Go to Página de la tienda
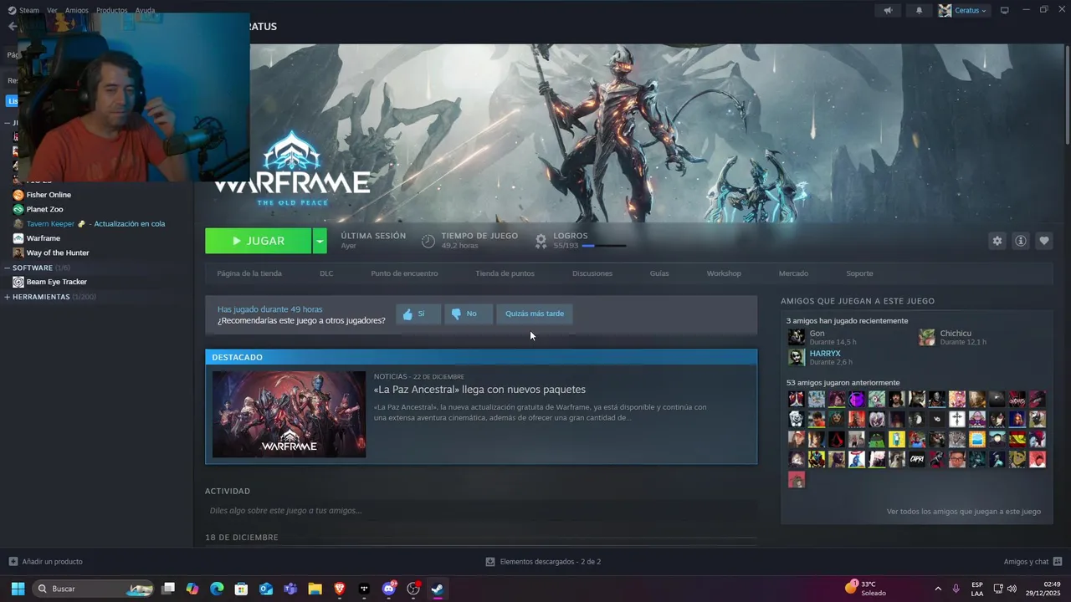The height and width of the screenshot is (602, 1071). tap(249, 273)
